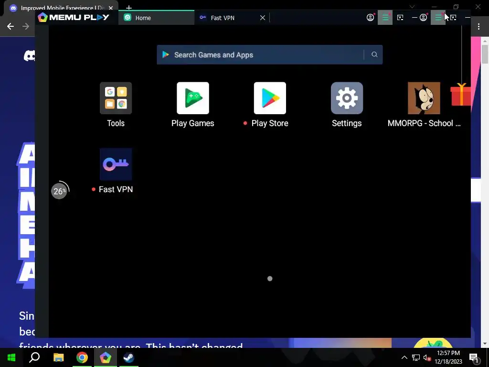
Task: Open the taskbar clock showing 12:57 PM
Action: (448, 357)
